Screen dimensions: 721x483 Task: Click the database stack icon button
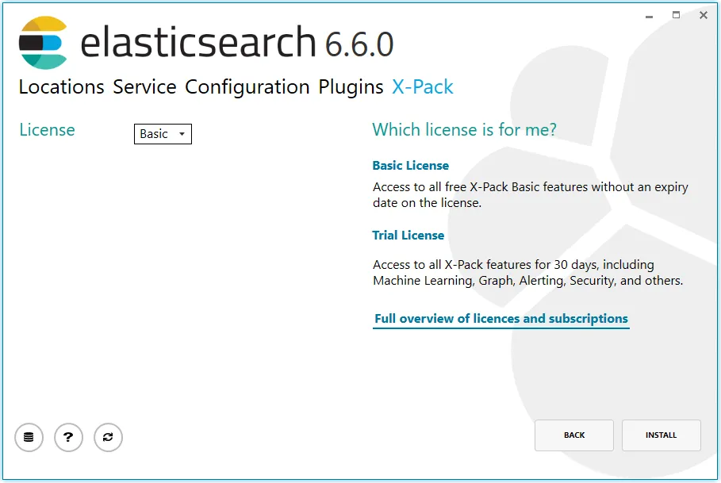[29, 437]
